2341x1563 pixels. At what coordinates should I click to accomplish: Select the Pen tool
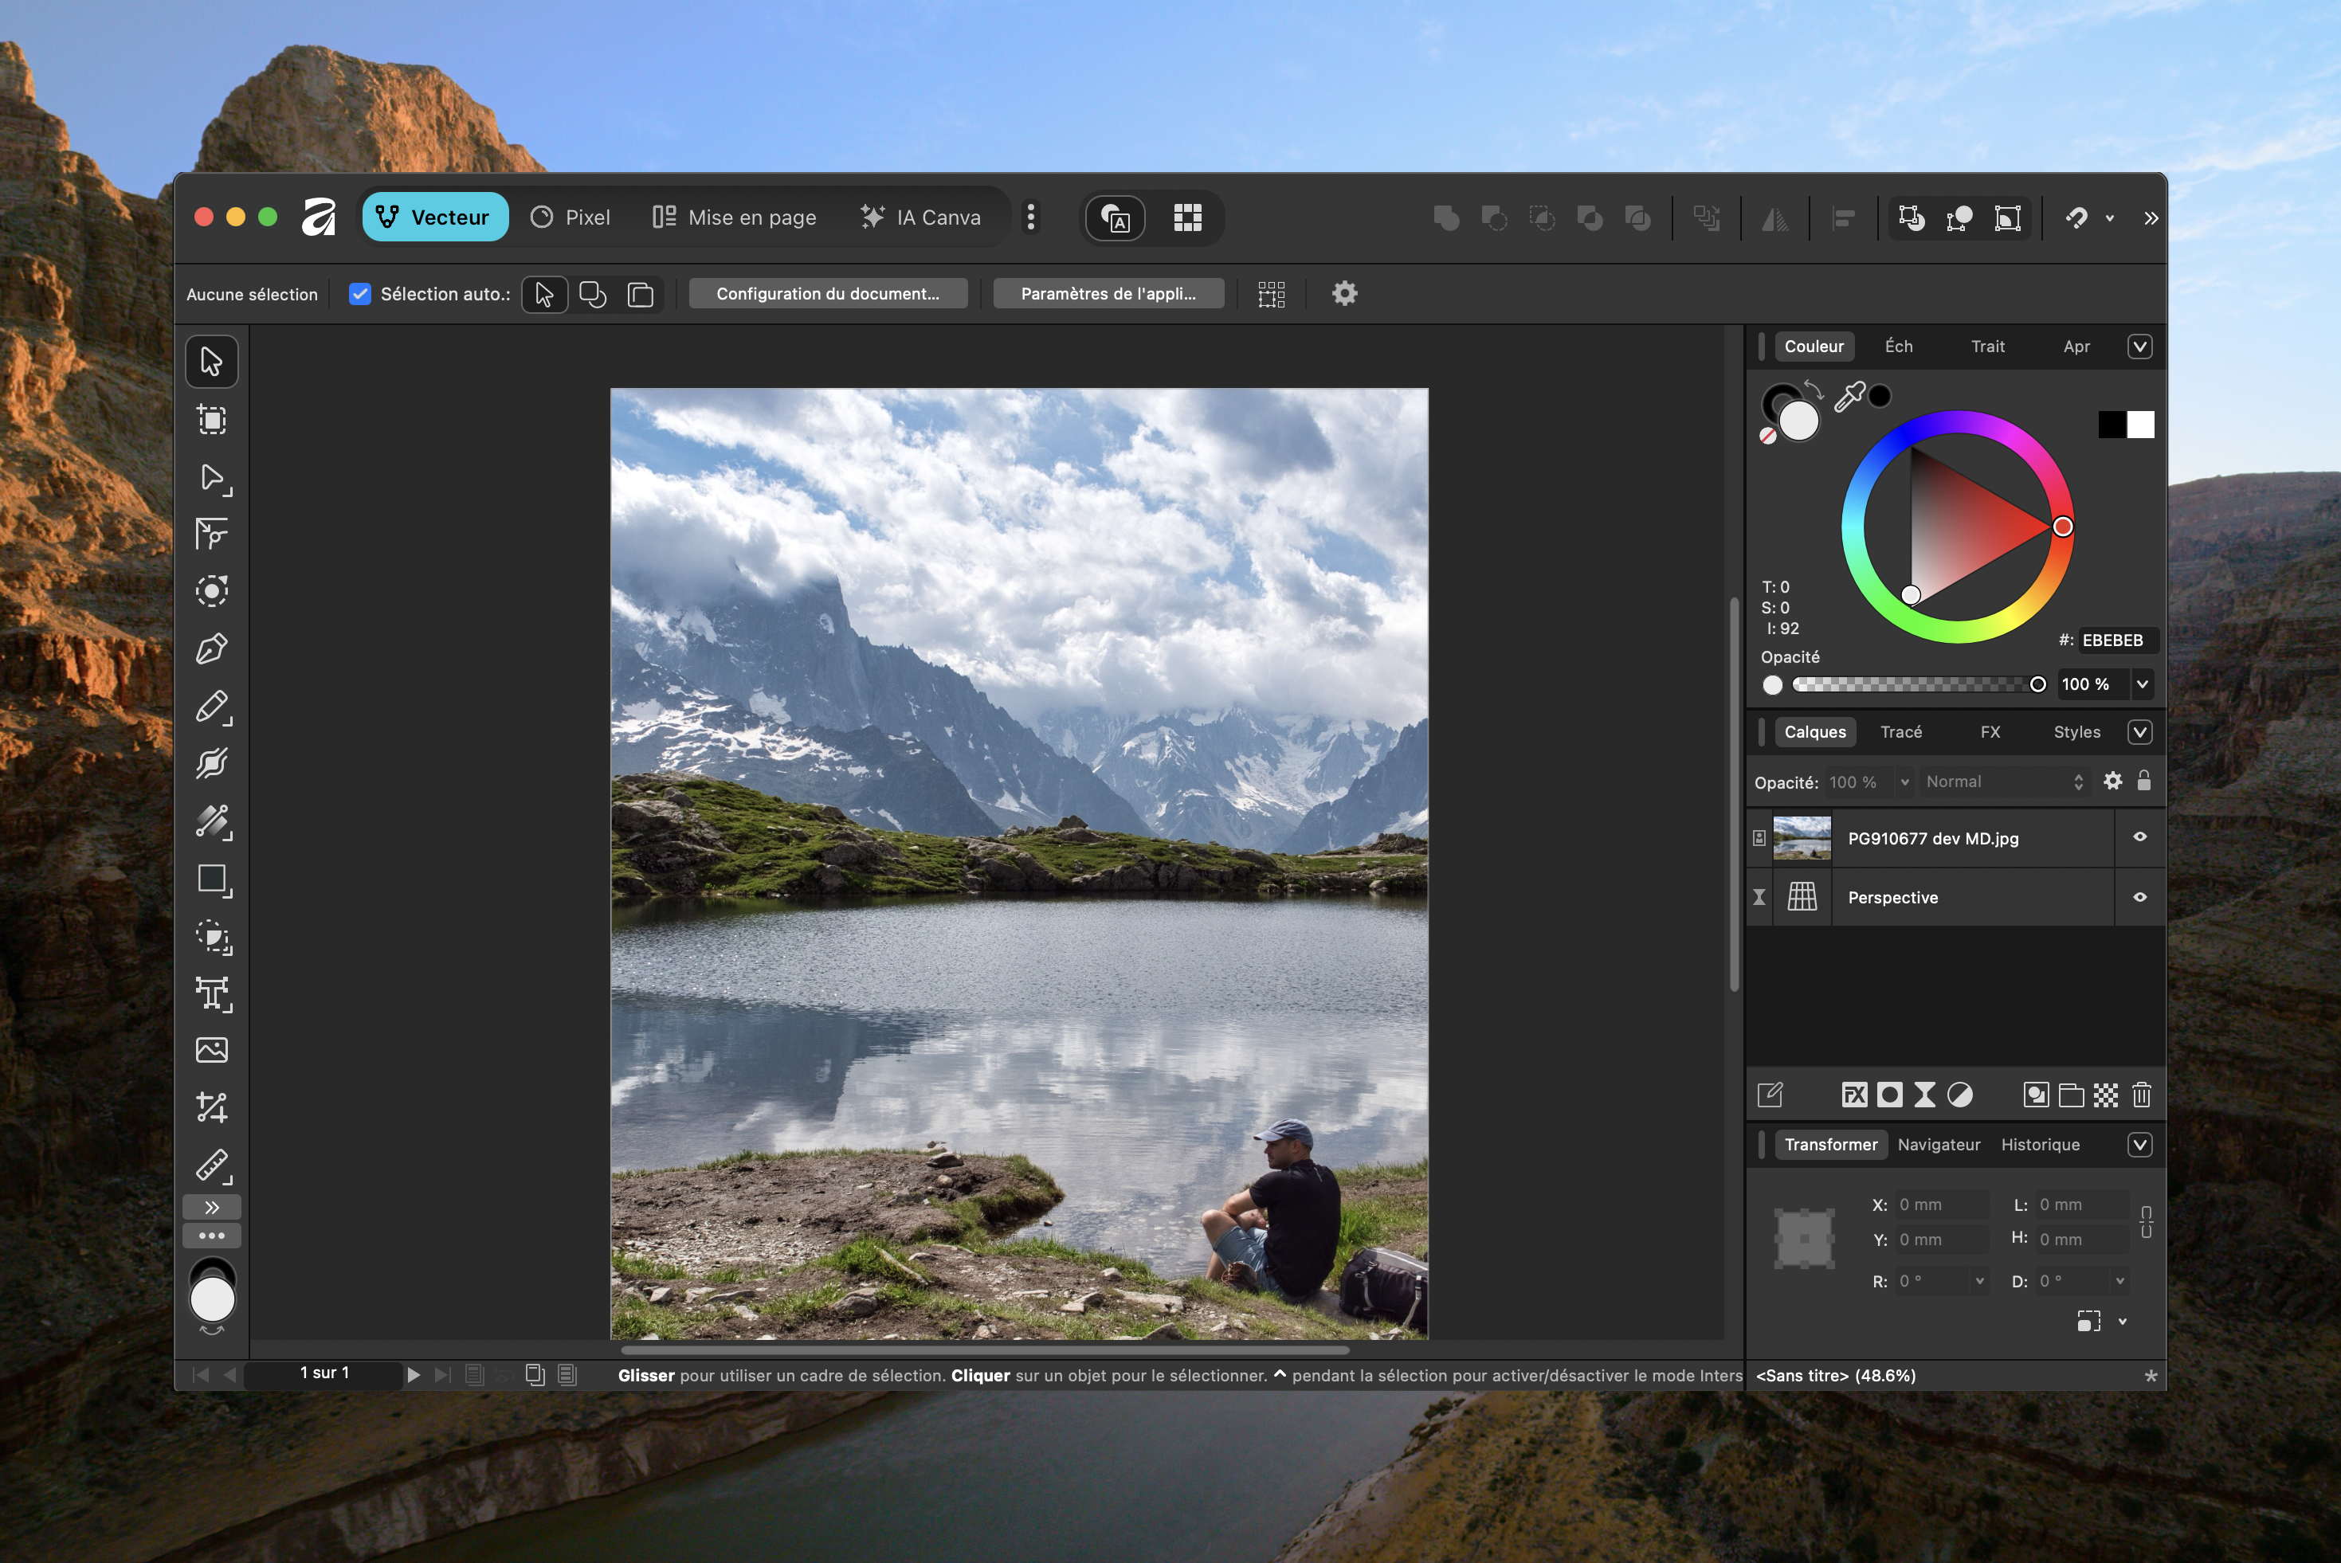coord(211,648)
